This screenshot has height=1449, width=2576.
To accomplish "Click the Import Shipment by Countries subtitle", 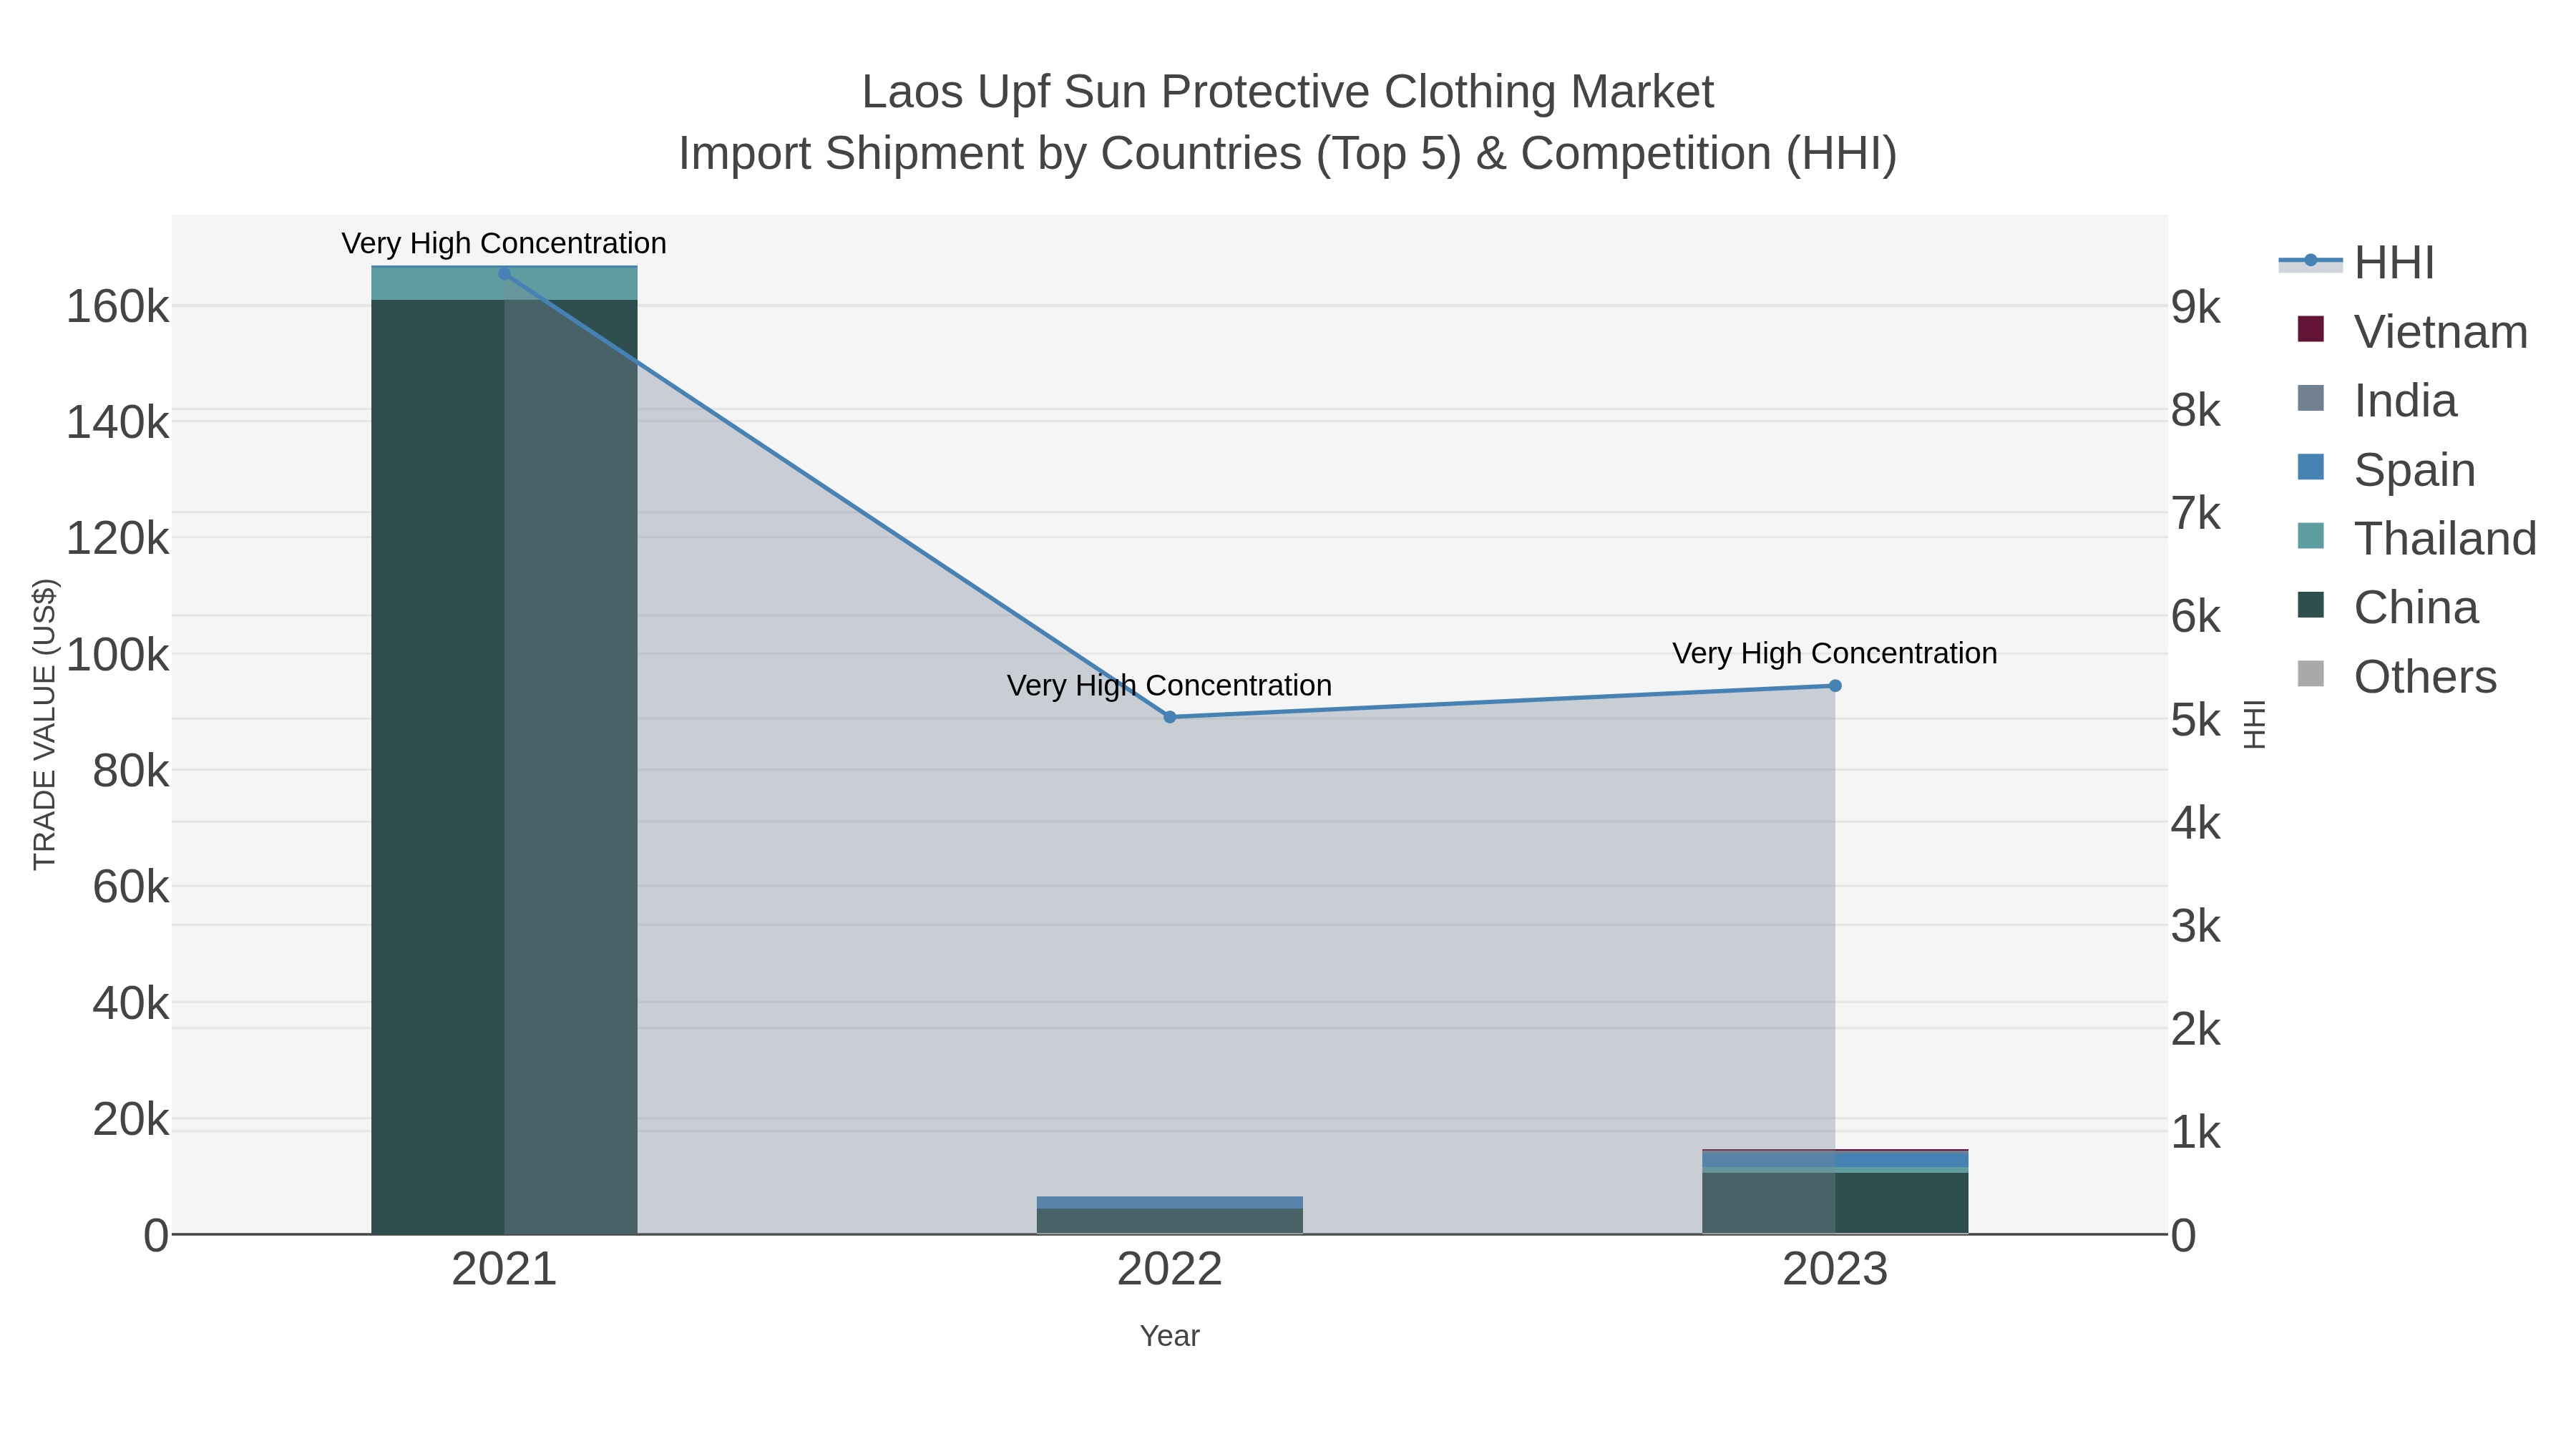I will 1288,154.
